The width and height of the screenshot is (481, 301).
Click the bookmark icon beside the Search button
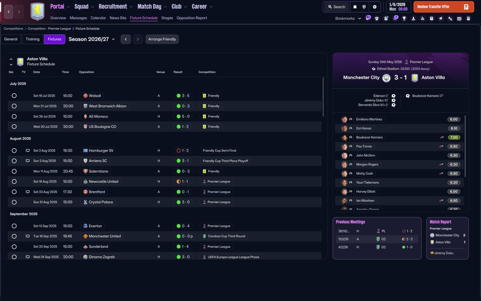click(x=355, y=7)
